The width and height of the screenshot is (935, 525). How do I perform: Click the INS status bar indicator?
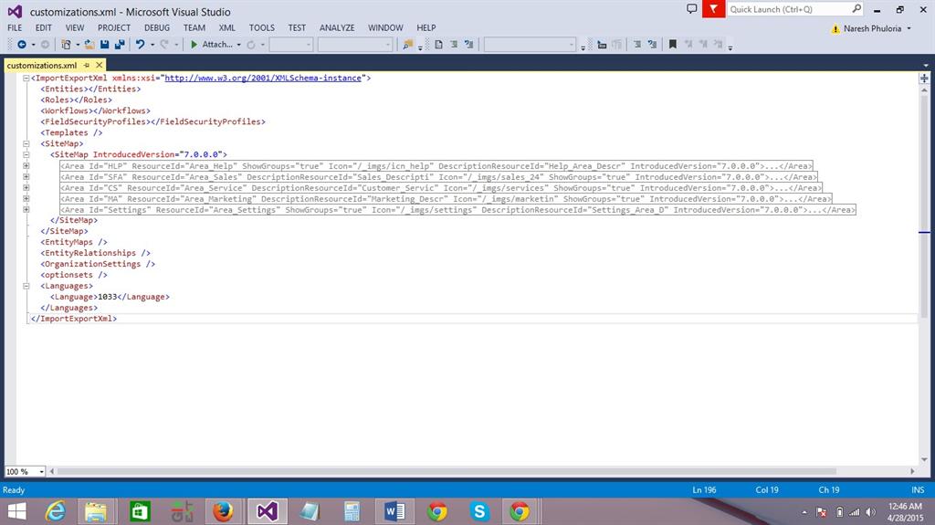(x=918, y=489)
